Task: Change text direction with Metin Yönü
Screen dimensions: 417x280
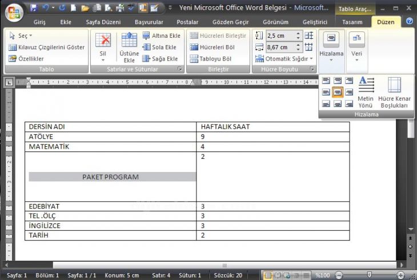Action: coord(366,92)
